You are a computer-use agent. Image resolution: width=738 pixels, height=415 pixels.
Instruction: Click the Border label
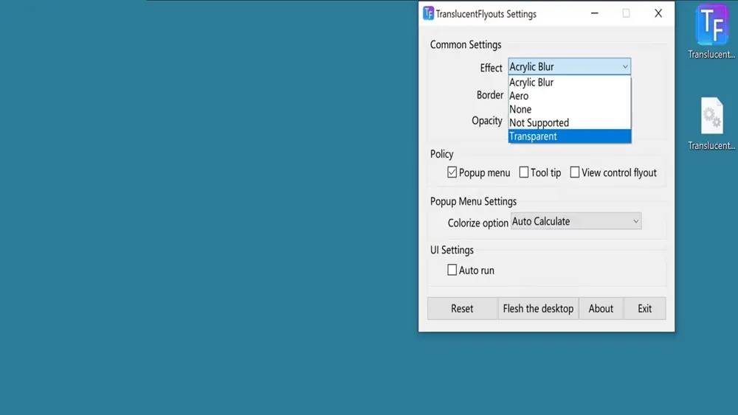pyautogui.click(x=490, y=95)
